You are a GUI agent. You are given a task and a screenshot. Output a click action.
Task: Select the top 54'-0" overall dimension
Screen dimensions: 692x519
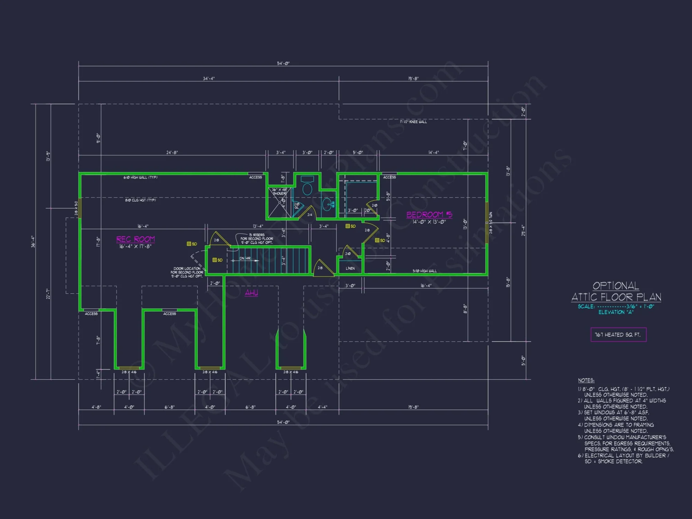(283, 63)
